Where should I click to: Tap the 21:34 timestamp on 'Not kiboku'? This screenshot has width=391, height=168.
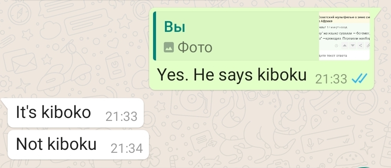[127, 148]
